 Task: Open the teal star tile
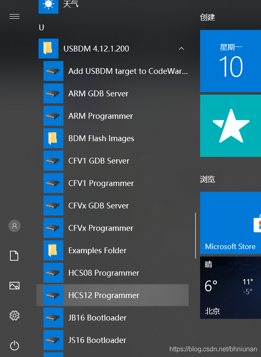point(231,126)
